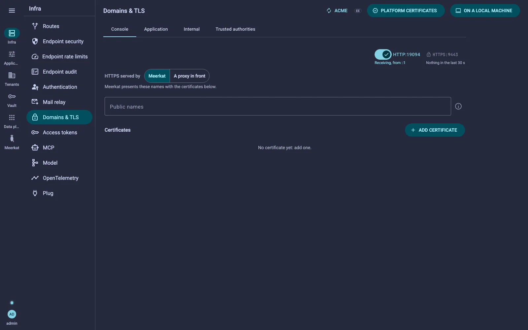Switch to the Trusted authorities tab

pyautogui.click(x=235, y=29)
